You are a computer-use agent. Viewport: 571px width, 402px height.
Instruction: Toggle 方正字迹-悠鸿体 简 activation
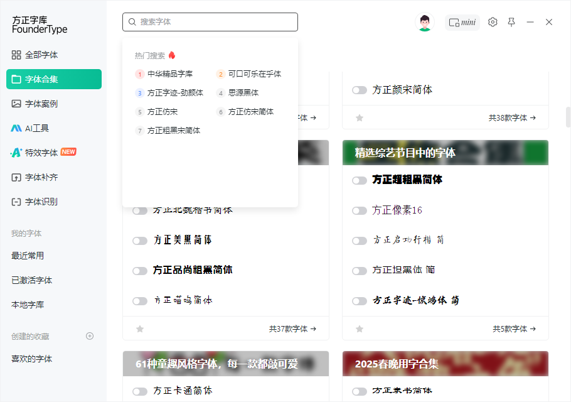click(x=360, y=301)
